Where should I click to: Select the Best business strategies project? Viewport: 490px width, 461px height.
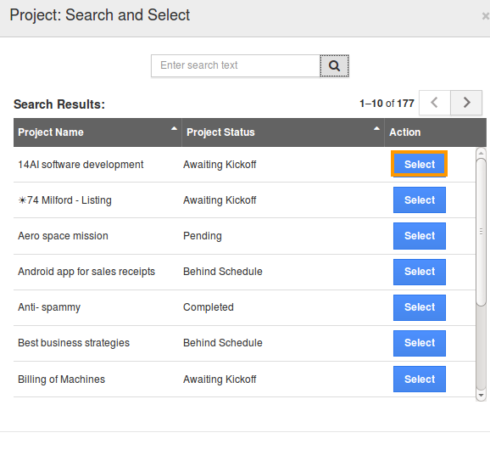click(x=420, y=343)
